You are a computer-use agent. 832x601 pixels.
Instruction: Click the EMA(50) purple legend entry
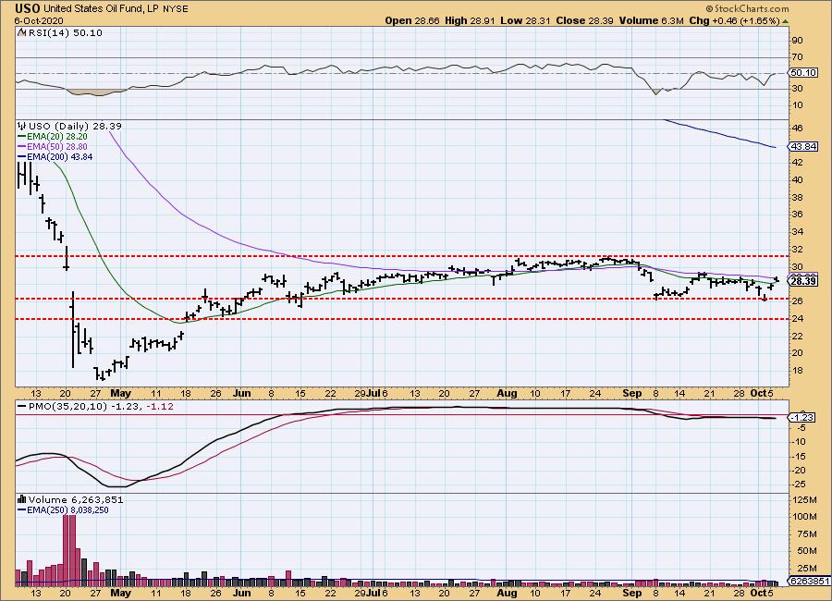[x=51, y=146]
